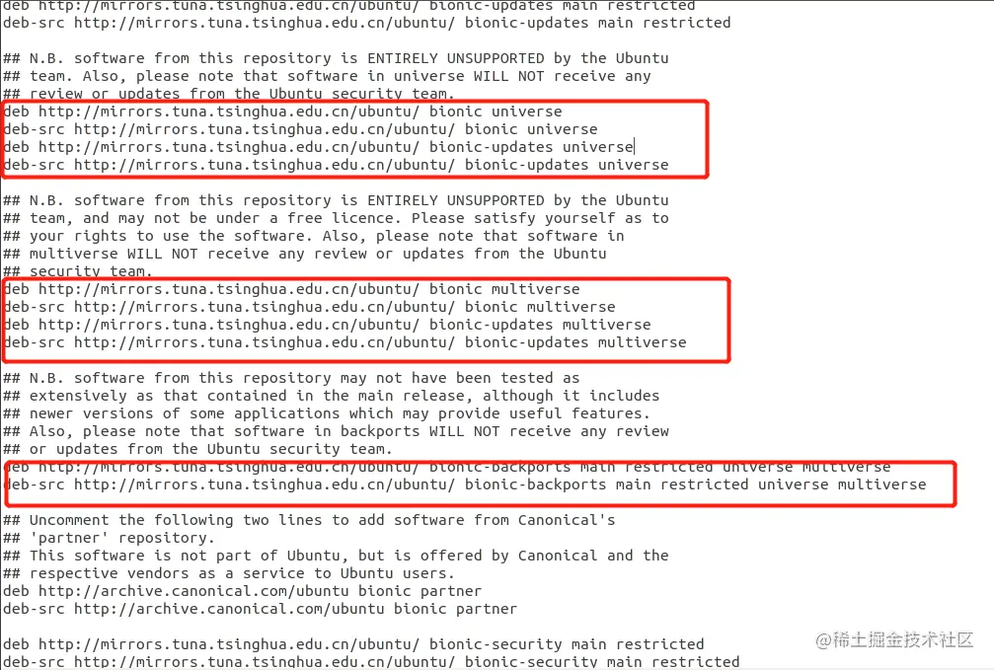Click the deb bionic multiverse line

point(291,289)
